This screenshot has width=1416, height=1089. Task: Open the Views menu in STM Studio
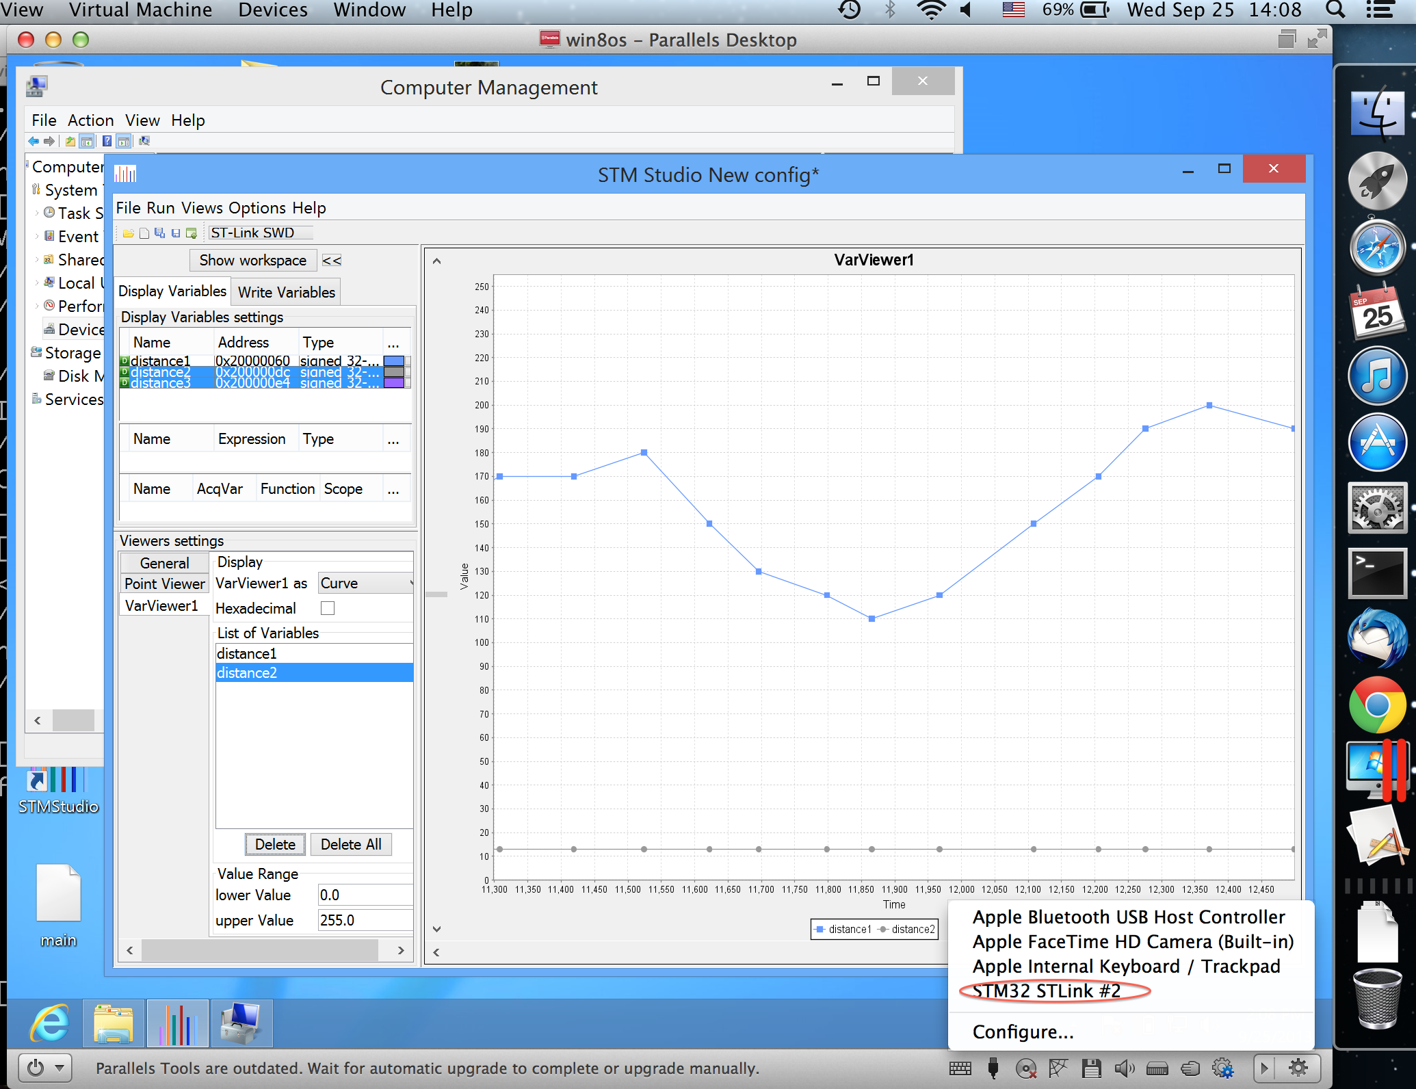click(x=202, y=208)
